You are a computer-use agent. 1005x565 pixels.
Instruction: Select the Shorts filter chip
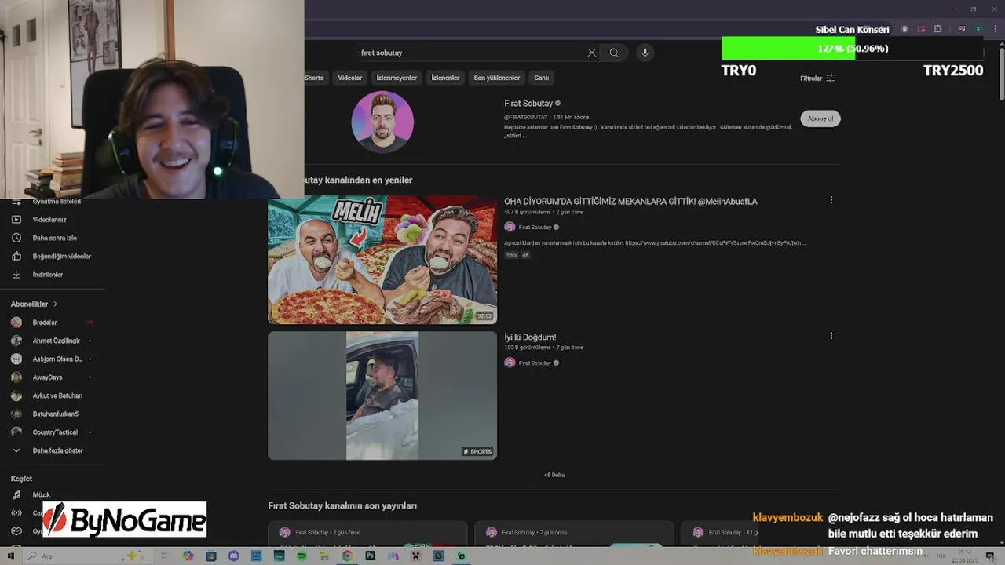tap(314, 78)
